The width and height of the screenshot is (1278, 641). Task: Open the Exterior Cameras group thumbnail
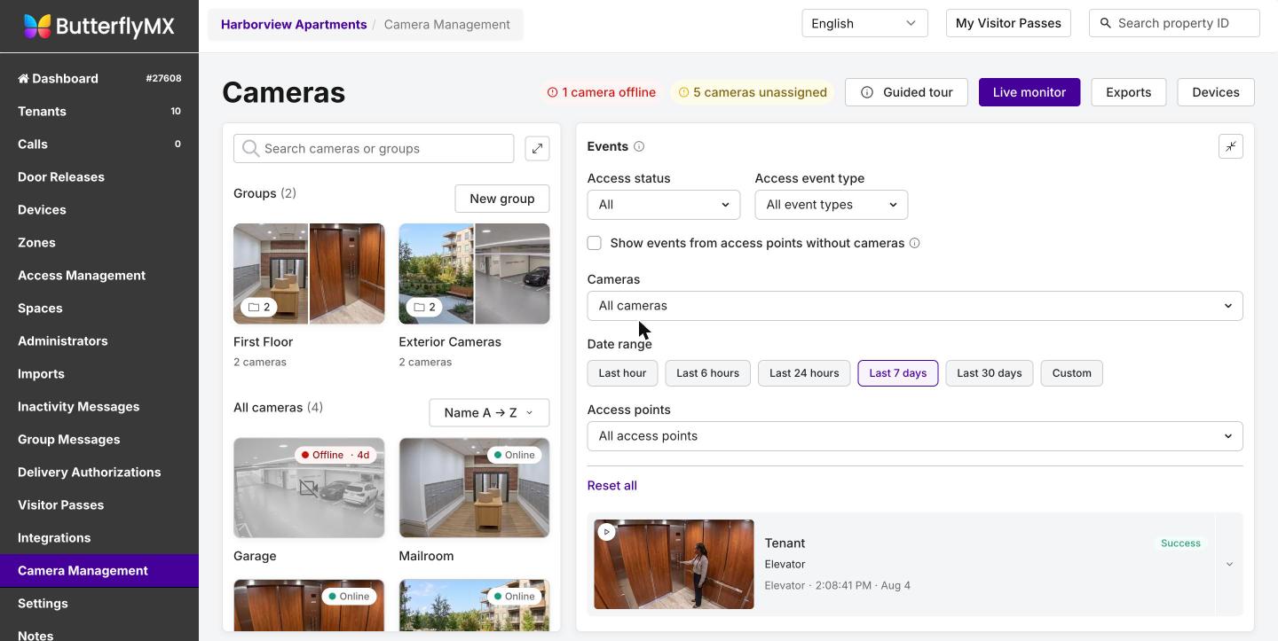(x=475, y=274)
